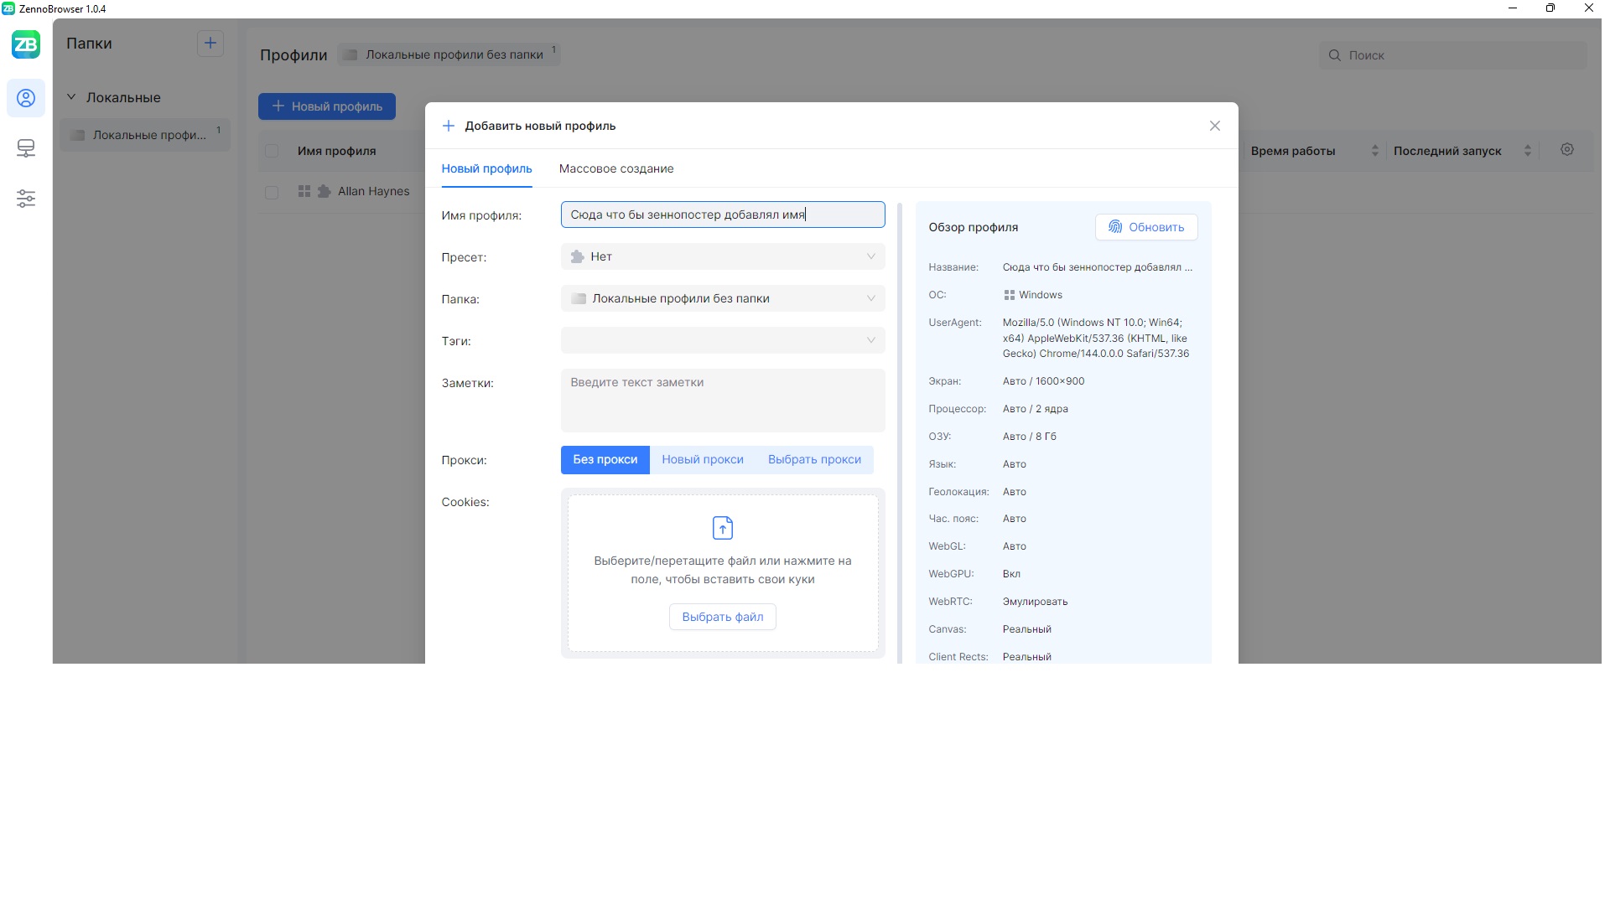Image resolution: width=1610 pixels, height=905 pixels.
Task: Open the Пресет dropdown
Action: tap(722, 256)
